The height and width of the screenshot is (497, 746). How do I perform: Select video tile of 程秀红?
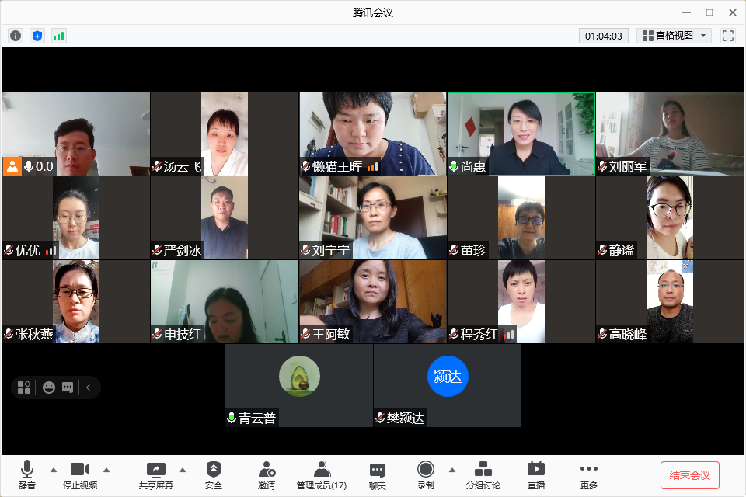(521, 301)
